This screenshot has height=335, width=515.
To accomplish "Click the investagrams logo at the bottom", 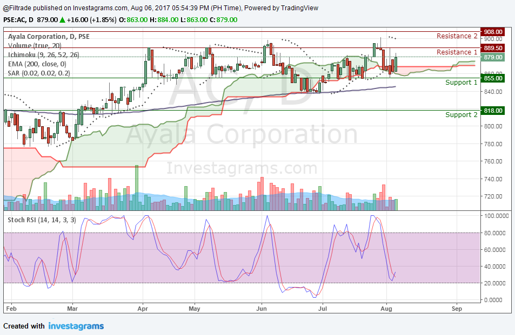I will click(76, 326).
